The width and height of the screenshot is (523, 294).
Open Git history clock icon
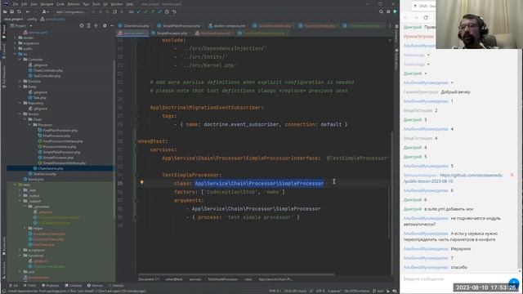(167, 11)
